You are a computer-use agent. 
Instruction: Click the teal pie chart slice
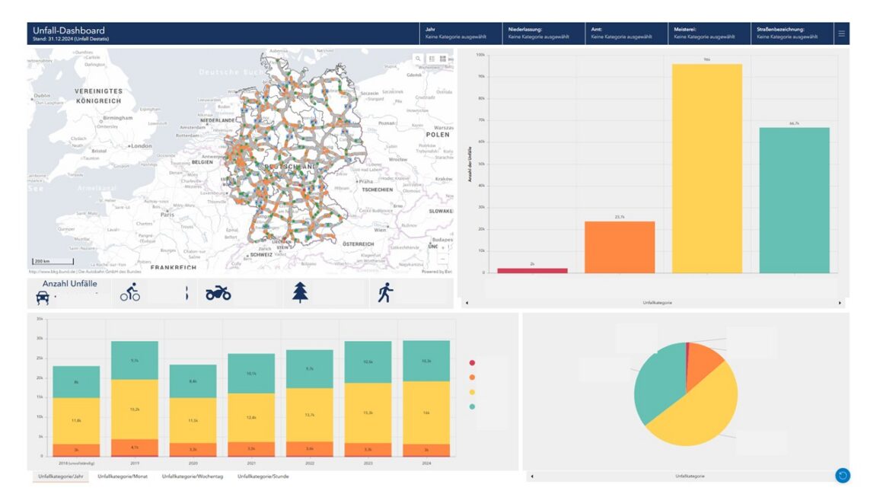[659, 383]
